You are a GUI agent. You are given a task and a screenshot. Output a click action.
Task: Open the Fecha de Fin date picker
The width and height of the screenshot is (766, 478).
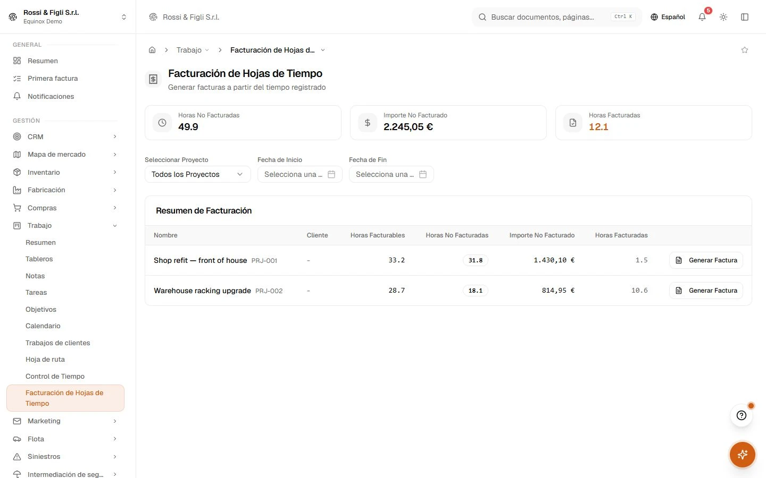pyautogui.click(x=392, y=174)
